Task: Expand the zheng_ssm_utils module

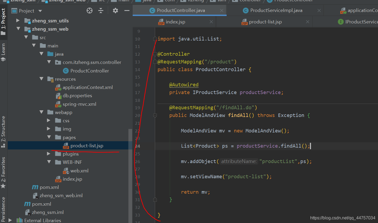Action: click(x=18, y=21)
